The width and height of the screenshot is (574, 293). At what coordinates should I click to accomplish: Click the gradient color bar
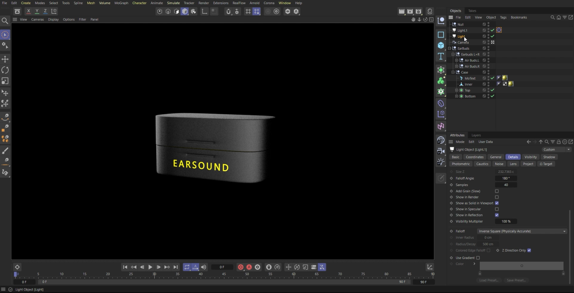tap(522, 266)
